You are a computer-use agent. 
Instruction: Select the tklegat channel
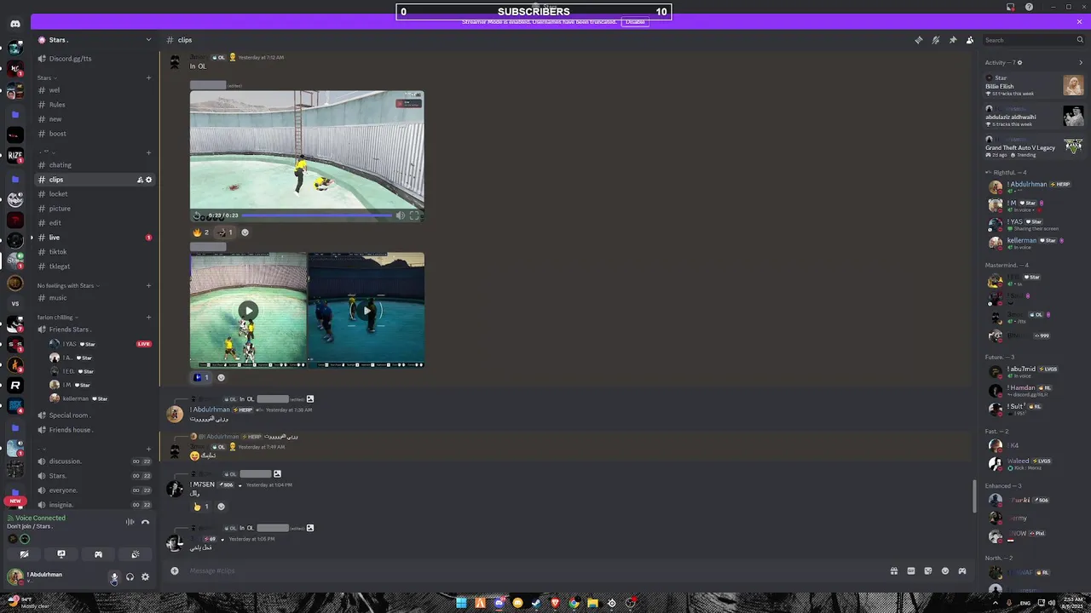coord(94,266)
